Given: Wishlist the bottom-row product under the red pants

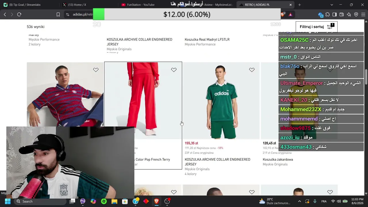Looking at the screenshot, I should (174, 192).
